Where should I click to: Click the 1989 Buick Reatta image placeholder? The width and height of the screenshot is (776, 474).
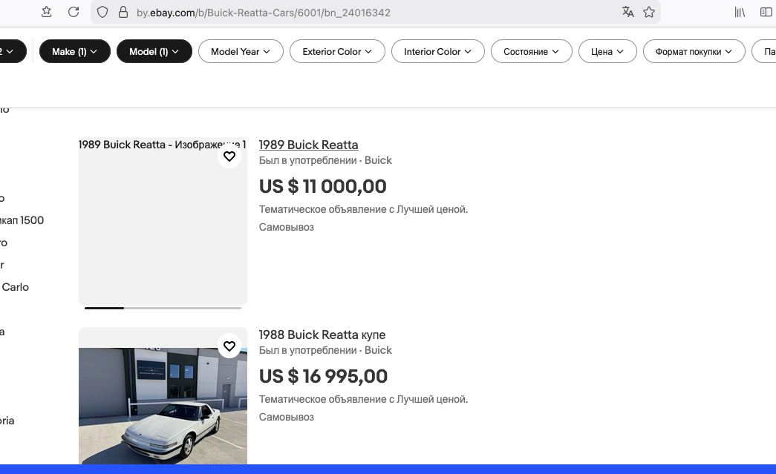tap(163, 222)
